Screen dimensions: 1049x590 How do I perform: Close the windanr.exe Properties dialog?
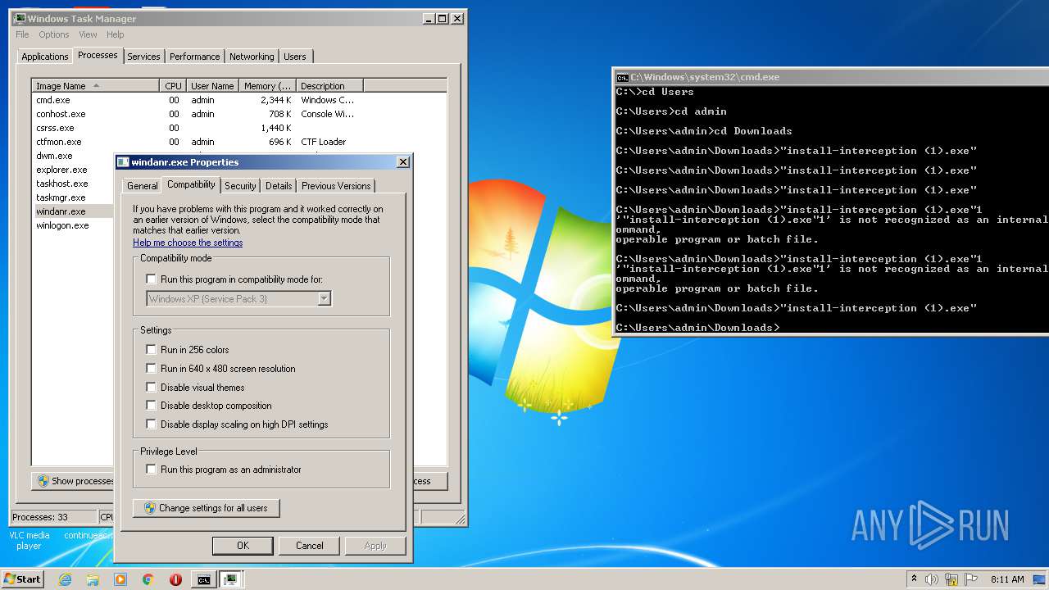403,162
